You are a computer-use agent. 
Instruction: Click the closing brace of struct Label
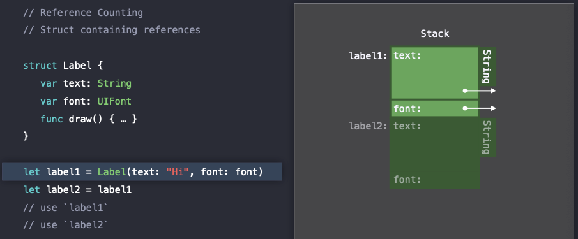pyautogui.click(x=26, y=136)
